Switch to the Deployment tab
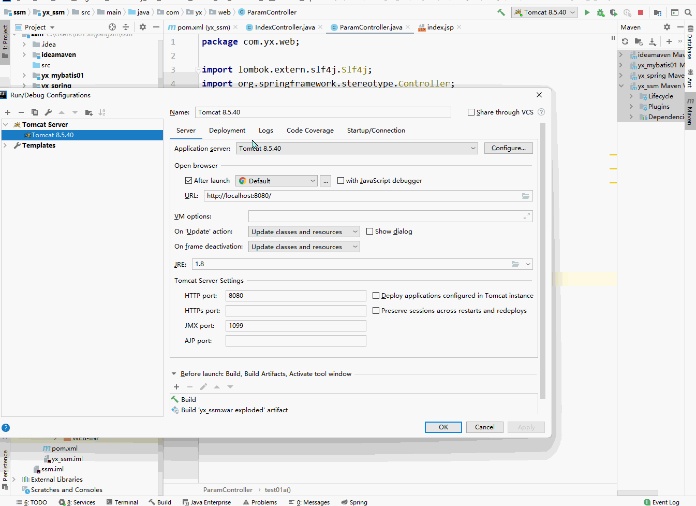696x506 pixels. (227, 131)
